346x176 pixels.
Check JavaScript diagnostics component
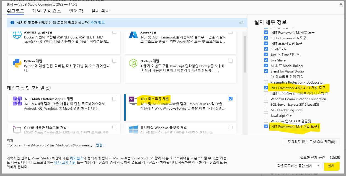(266, 115)
